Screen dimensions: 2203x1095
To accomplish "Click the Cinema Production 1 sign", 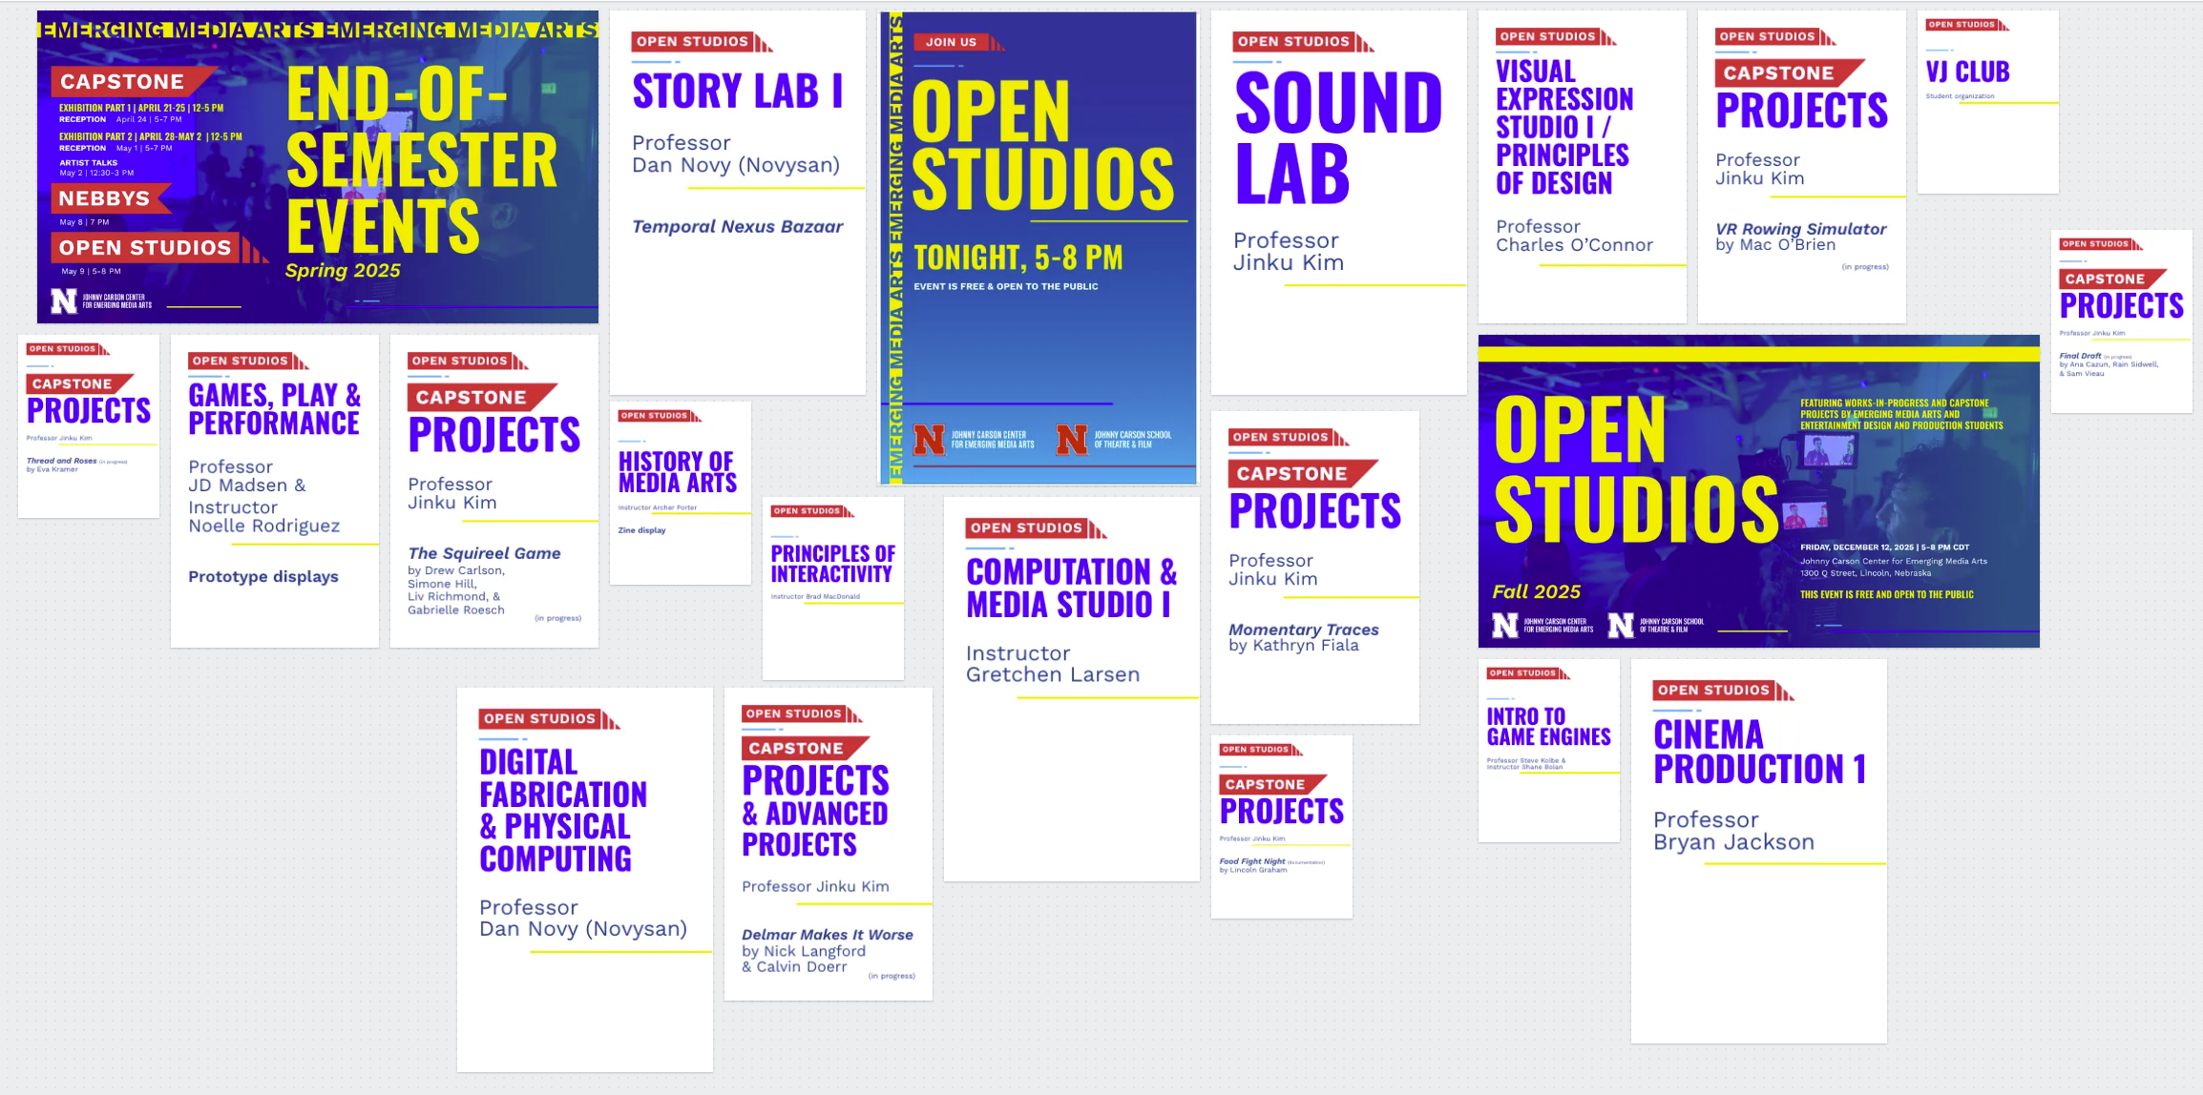I will 1758,851.
